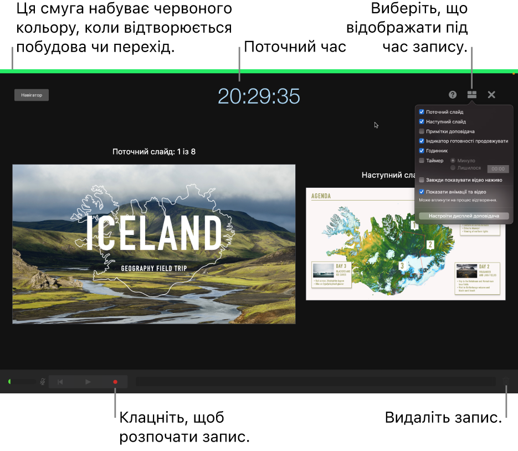Enable the Примітки доповідача checkbox

pyautogui.click(x=422, y=131)
